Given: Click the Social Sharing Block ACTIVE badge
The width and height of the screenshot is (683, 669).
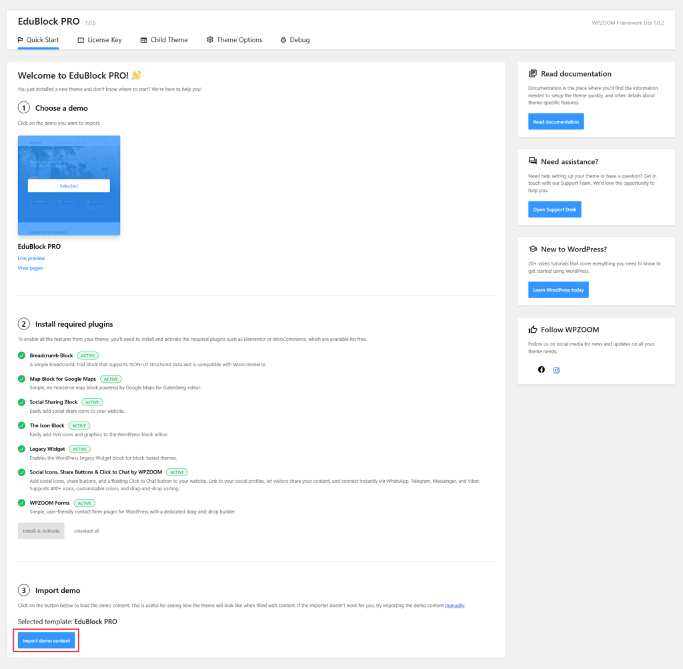Looking at the screenshot, I should point(92,402).
